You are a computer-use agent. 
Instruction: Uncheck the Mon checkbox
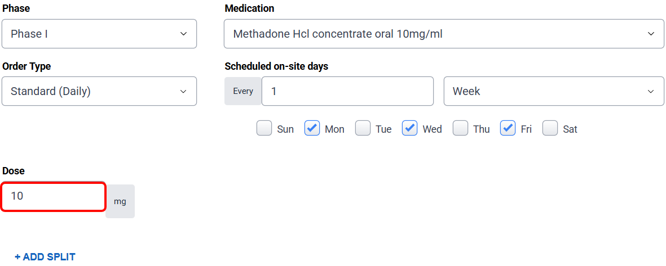312,129
